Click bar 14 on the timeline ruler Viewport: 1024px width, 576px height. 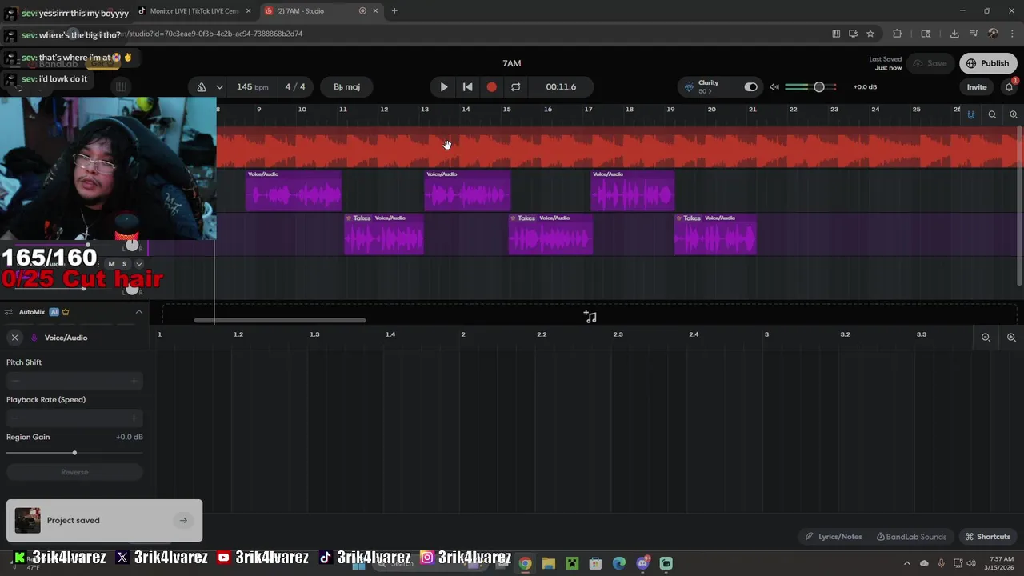coord(466,110)
